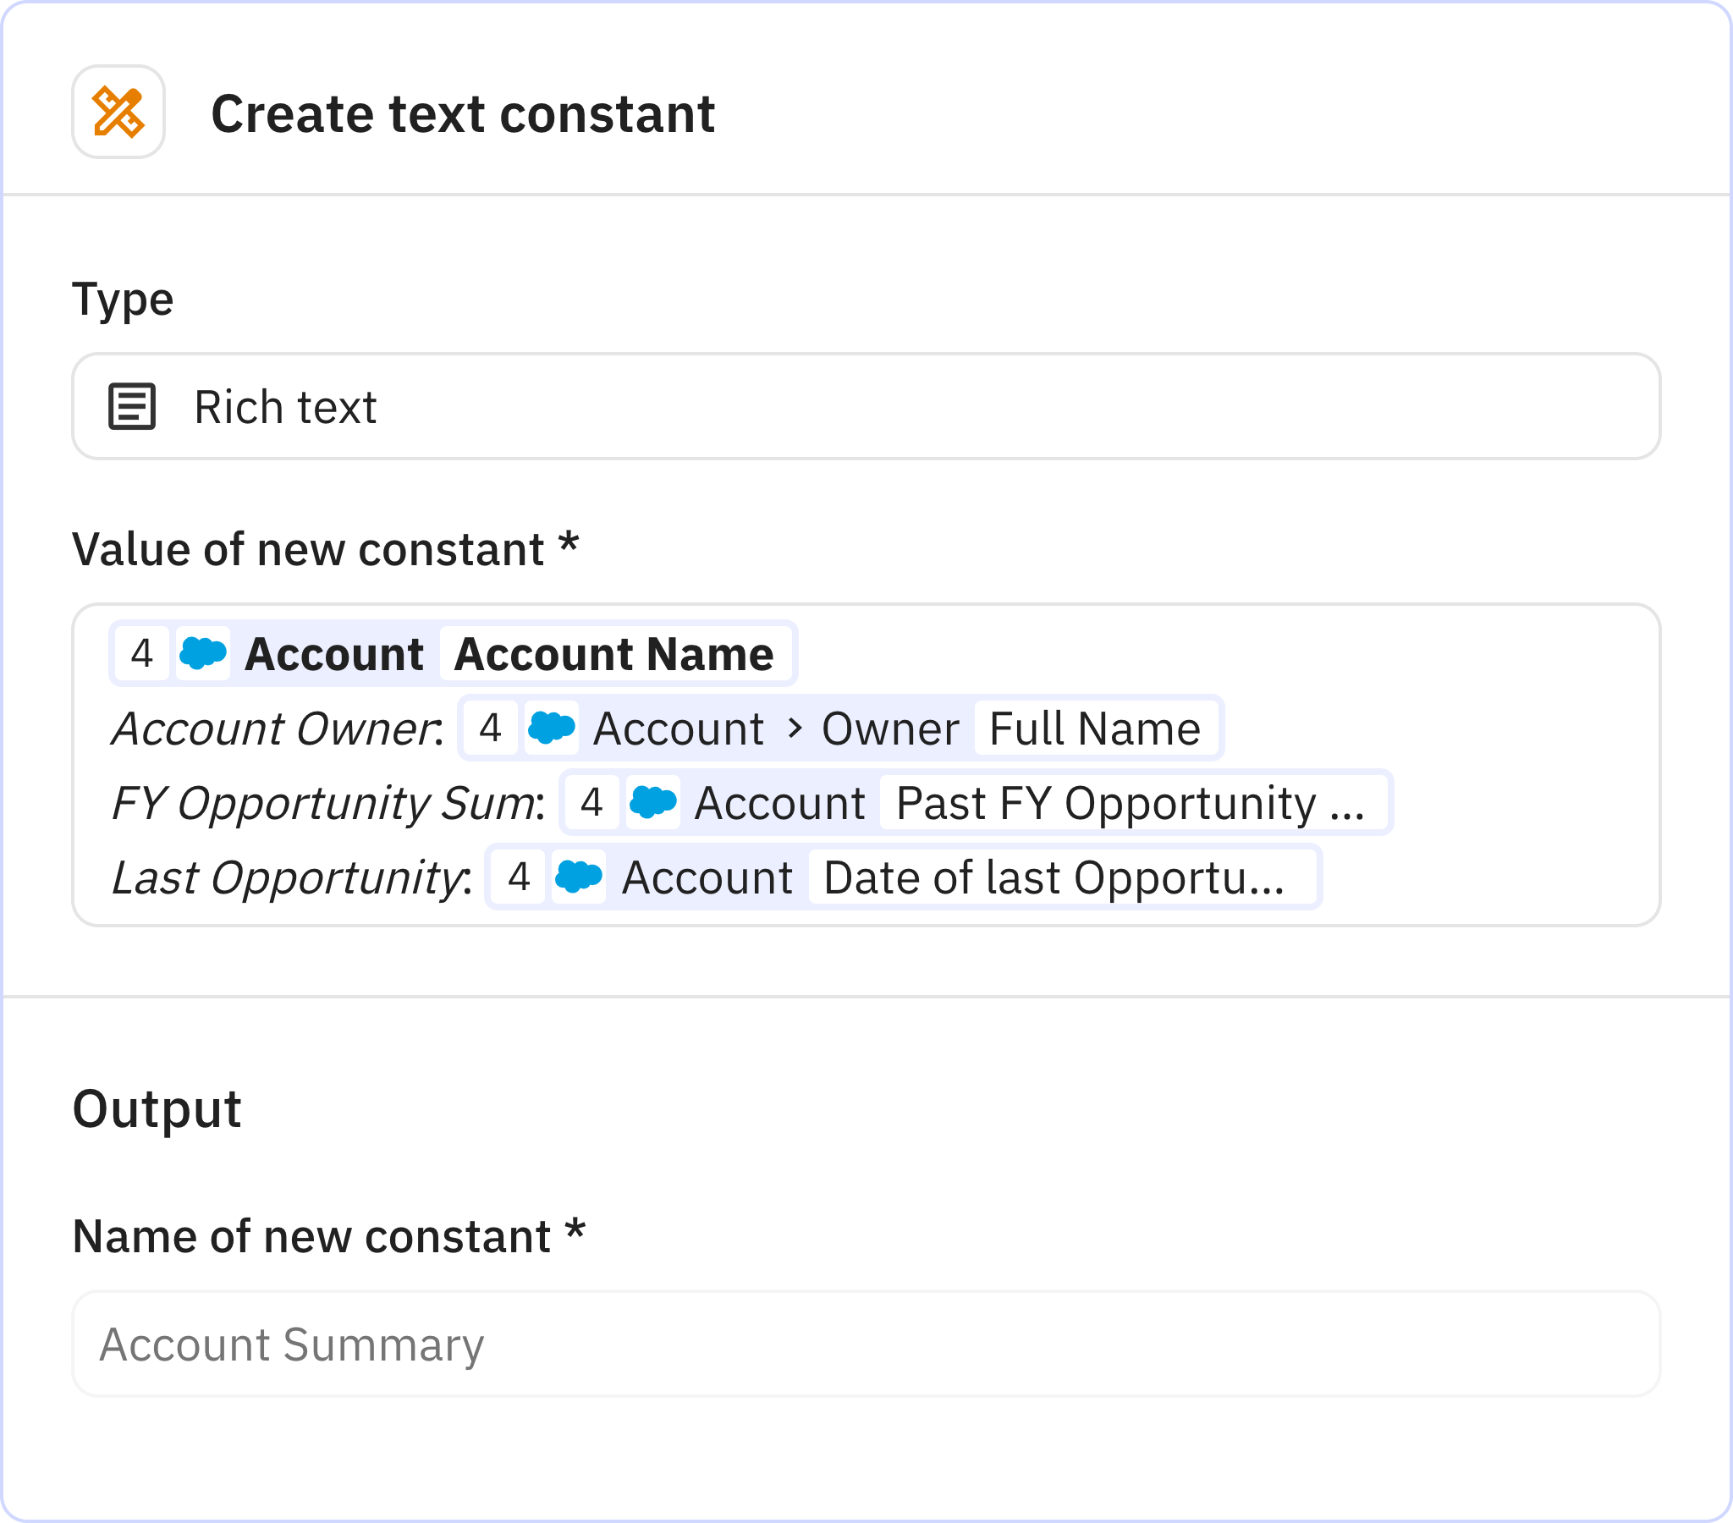
Task: Click the chevron between Account and Owner
Action: tap(795, 728)
